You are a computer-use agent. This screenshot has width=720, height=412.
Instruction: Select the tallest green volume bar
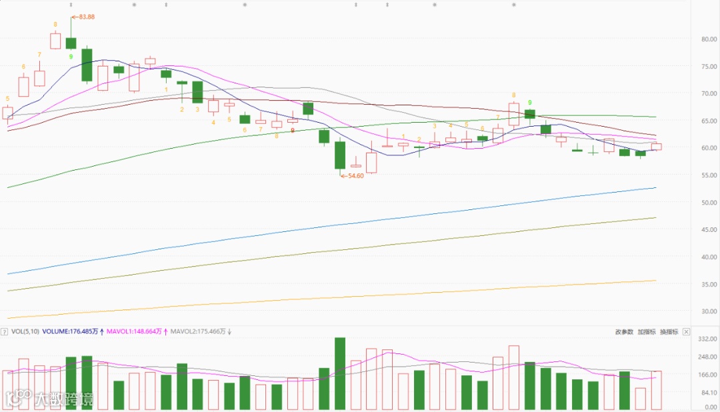point(340,373)
